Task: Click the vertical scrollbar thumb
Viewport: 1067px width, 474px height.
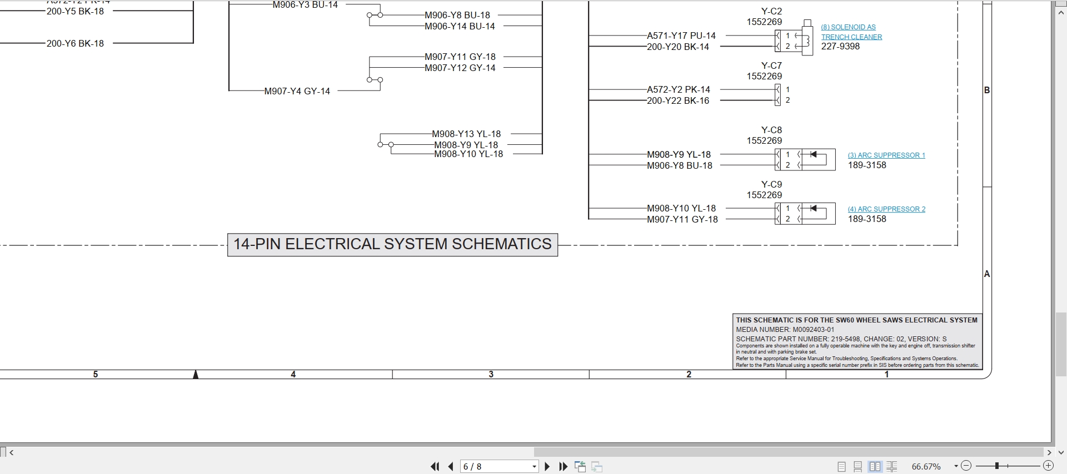Action: click(1061, 345)
